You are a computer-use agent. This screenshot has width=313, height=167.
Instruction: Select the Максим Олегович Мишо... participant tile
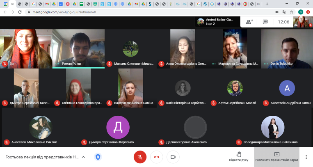click(x=130, y=49)
